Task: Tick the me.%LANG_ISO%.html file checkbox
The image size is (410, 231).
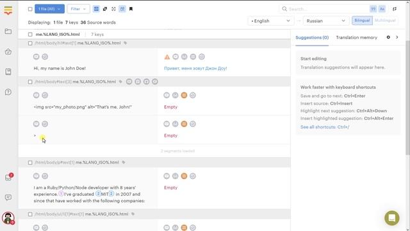Action: point(30,34)
